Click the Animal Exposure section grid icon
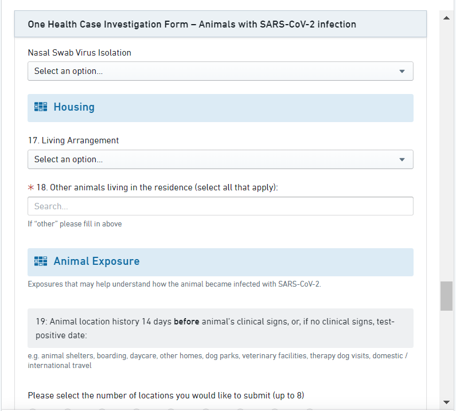 pyautogui.click(x=41, y=261)
